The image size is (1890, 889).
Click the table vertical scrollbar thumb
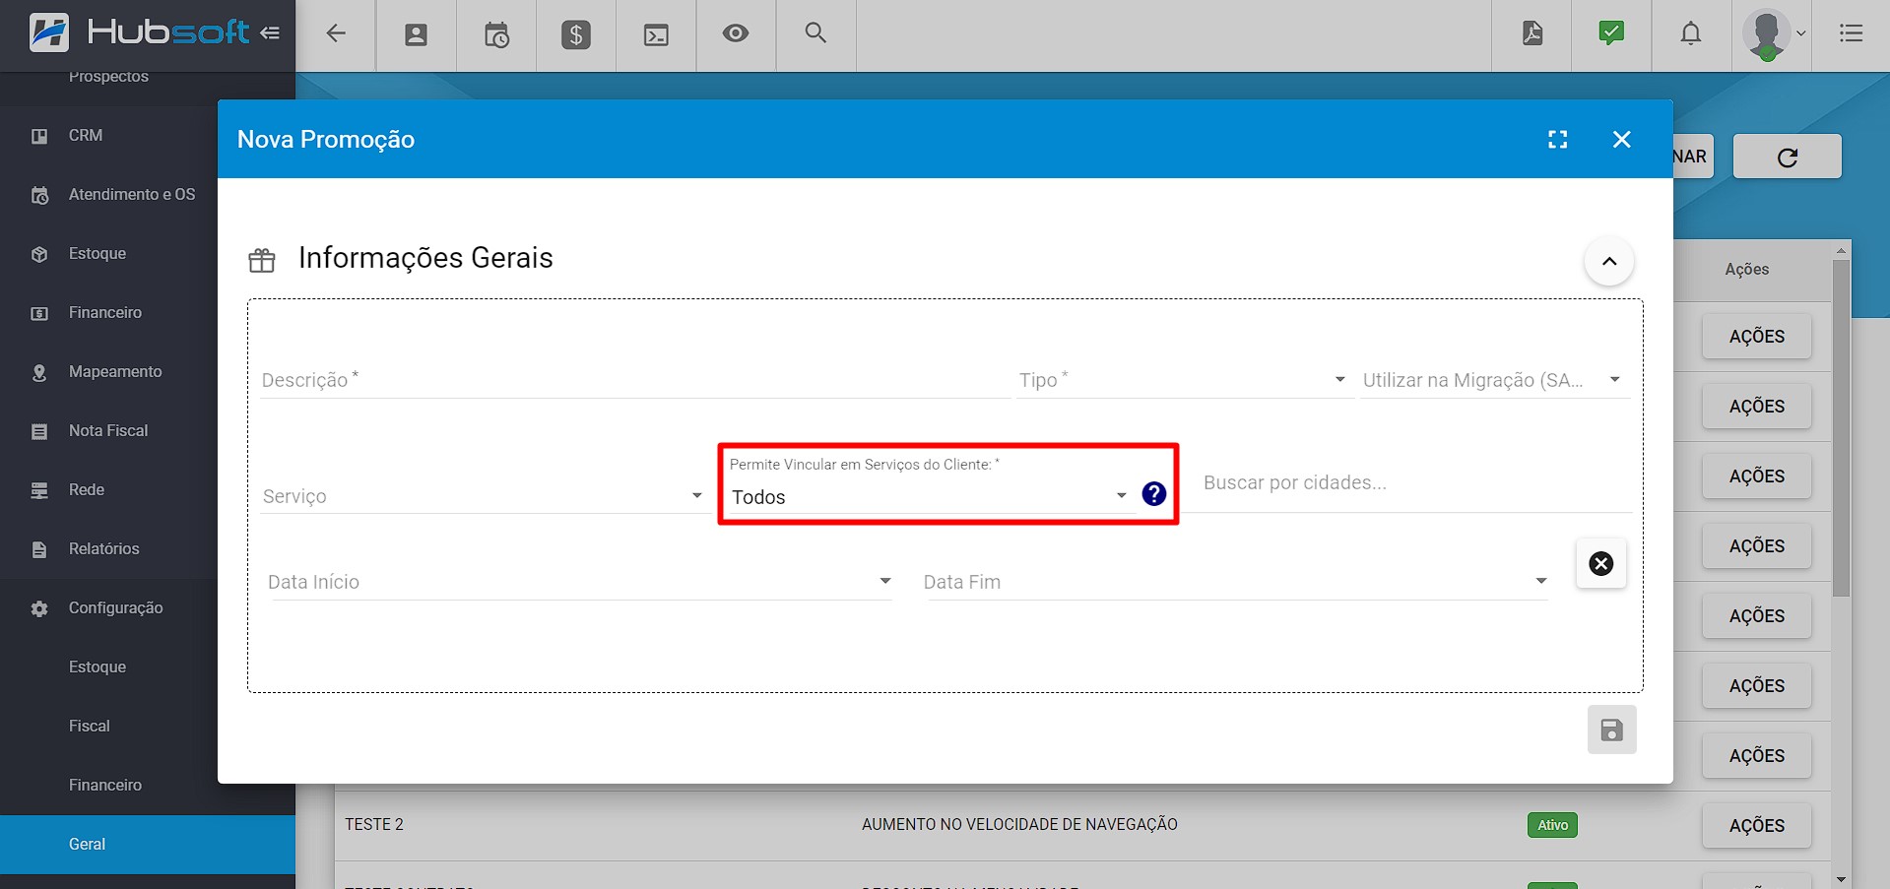1841,428
